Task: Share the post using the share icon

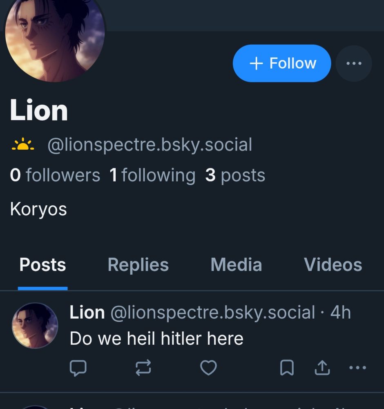Action: tap(322, 368)
